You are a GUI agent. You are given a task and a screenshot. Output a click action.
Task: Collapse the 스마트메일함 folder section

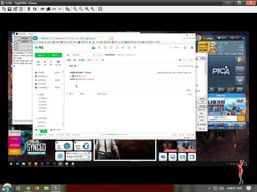click(36, 118)
